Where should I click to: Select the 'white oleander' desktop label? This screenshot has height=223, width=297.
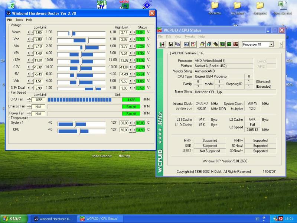(x=102, y=156)
